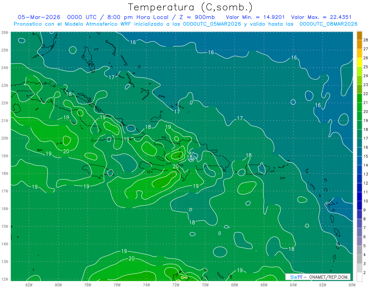Click the 60W longitude axis label
Image resolution: width=374 pixels, height=289 pixels.
[x=352, y=284]
